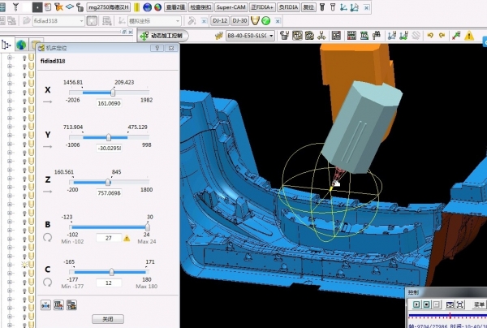Screen dimensions: 487x328
Task: Click the DJ-12 toolbar button
Action: 219,20
